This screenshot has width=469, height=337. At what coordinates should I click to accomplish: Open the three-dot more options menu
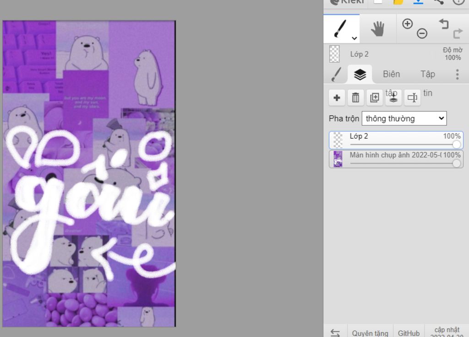457,74
